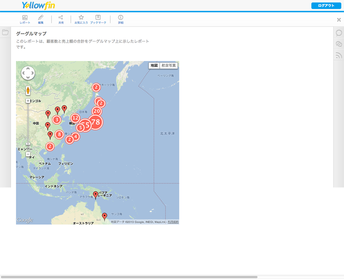Viewport: 344px width, 279px height.
Task: Click the 4 cluster marker
Action: (x=76, y=136)
